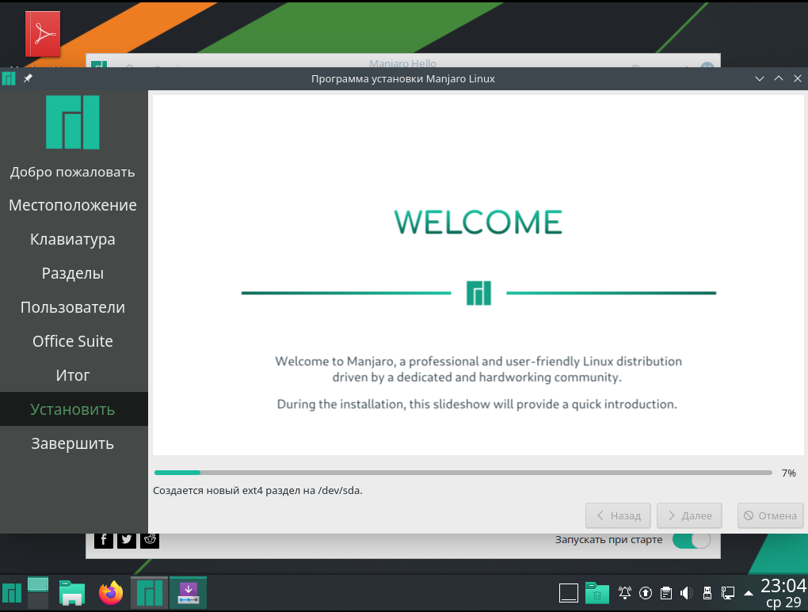Viewport: 808px width, 612px height.
Task: Click the small Manjaro logo in the slideshow
Action: coord(478,293)
